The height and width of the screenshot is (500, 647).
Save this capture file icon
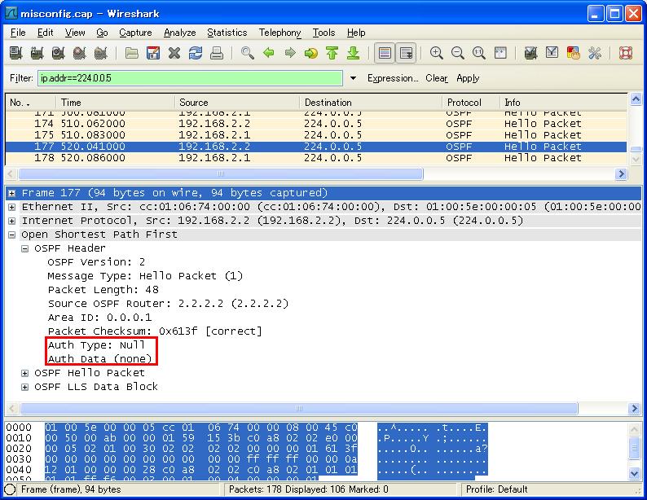(153, 53)
